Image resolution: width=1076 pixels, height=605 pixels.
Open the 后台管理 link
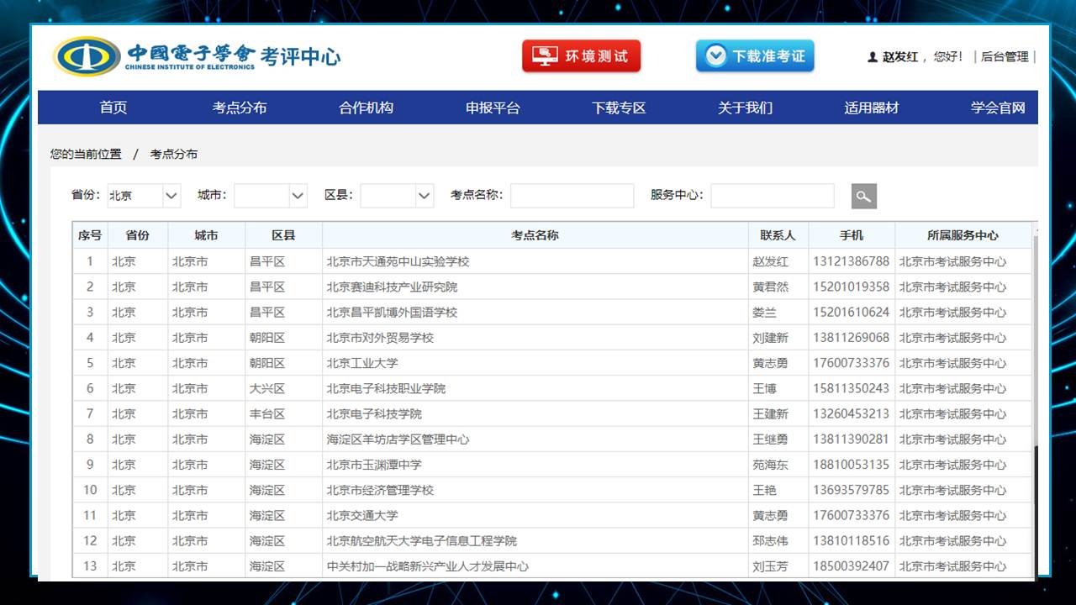point(1005,57)
